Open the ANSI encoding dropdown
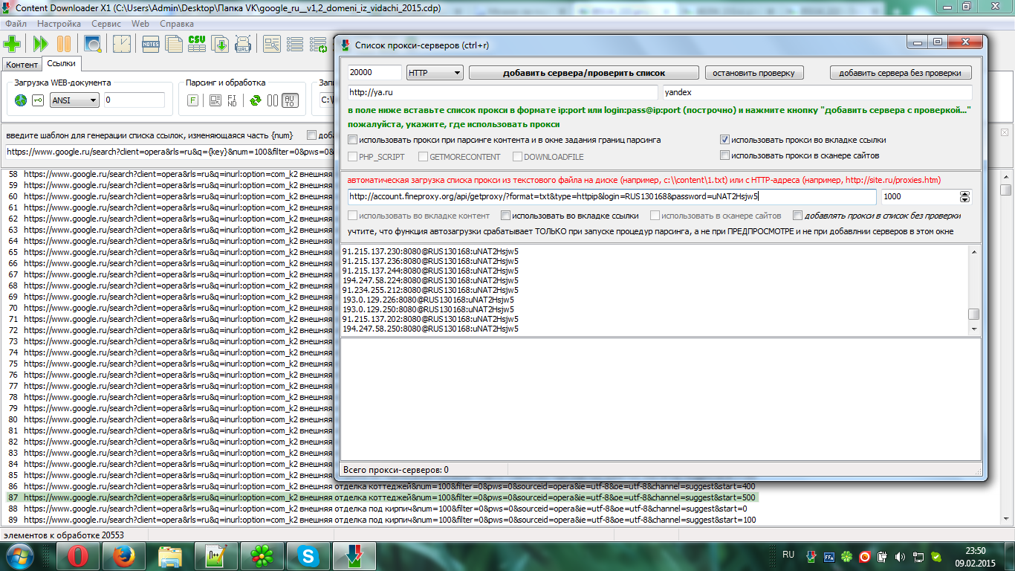 [x=74, y=100]
